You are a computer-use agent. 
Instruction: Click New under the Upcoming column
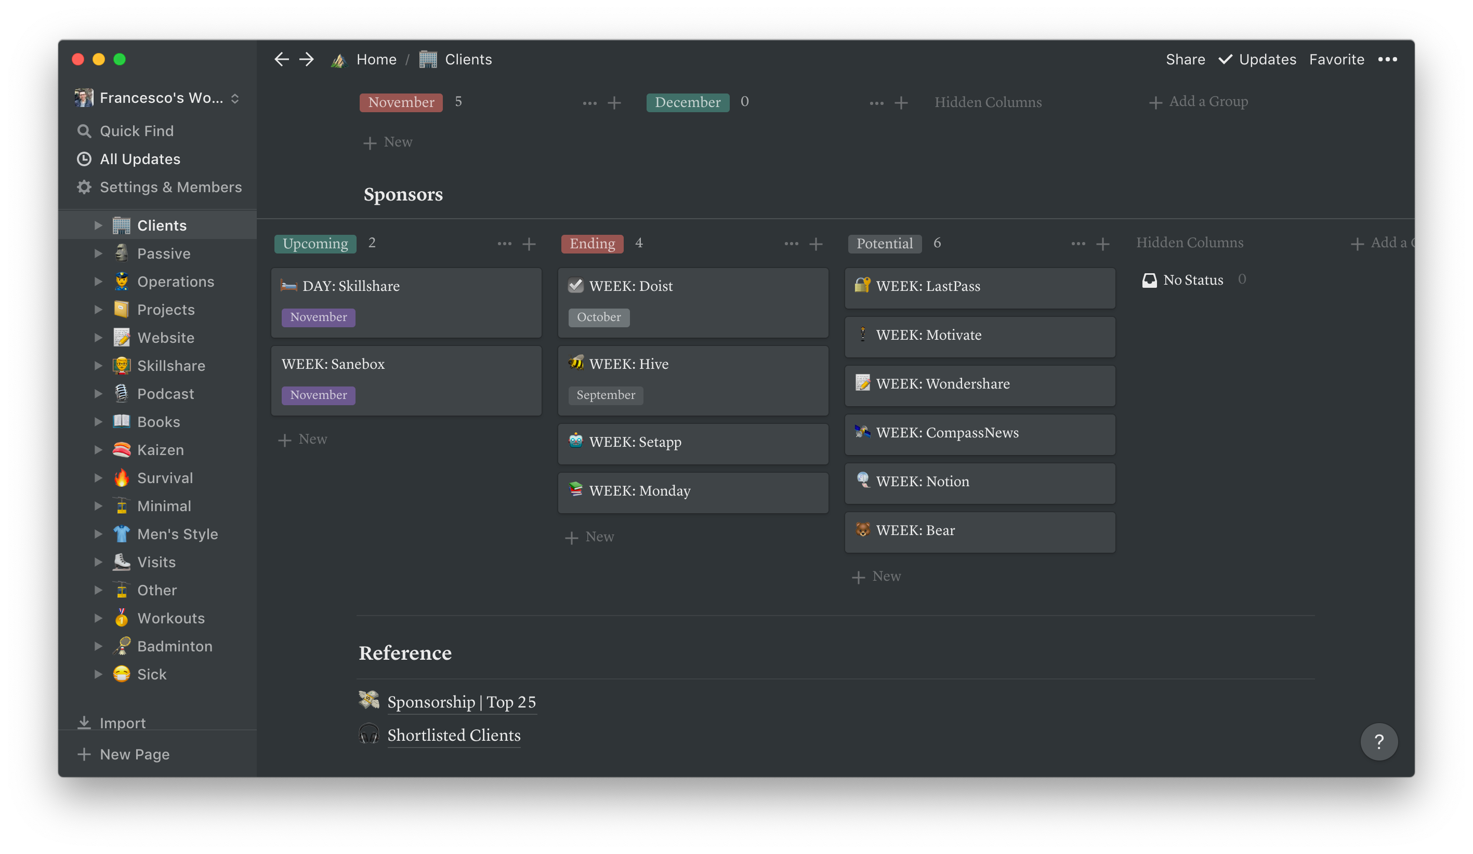304,438
